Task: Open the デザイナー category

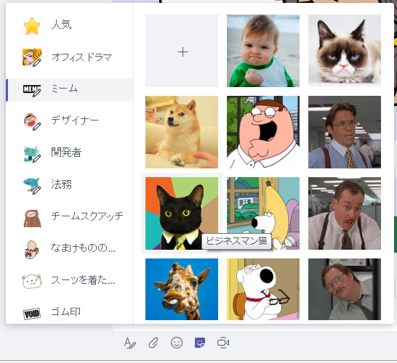Action: (69, 121)
